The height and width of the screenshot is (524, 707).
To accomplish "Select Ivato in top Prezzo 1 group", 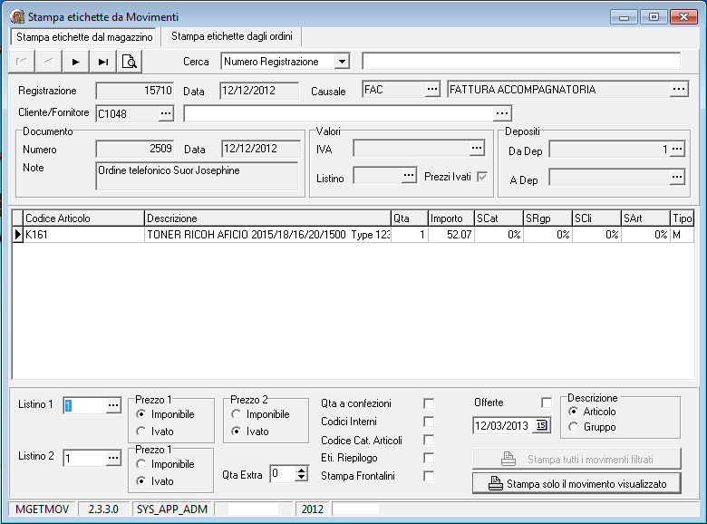I will click(141, 432).
